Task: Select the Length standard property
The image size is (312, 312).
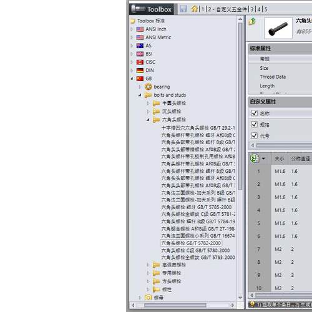Action: click(267, 86)
